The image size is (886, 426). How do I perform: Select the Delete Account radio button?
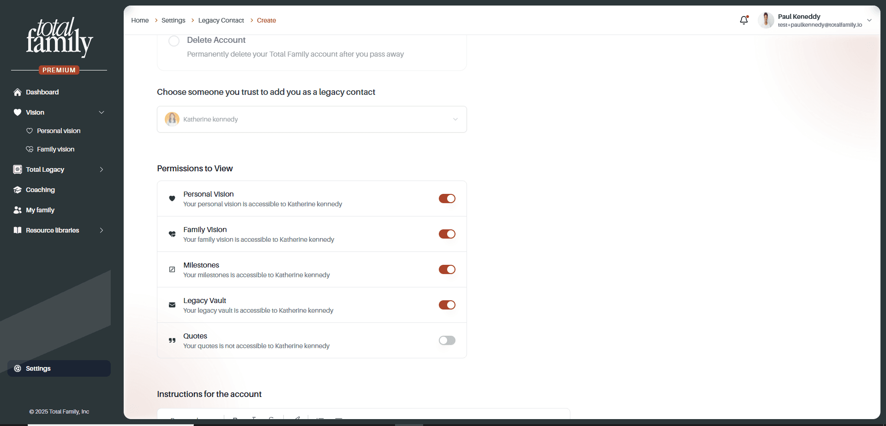174,41
